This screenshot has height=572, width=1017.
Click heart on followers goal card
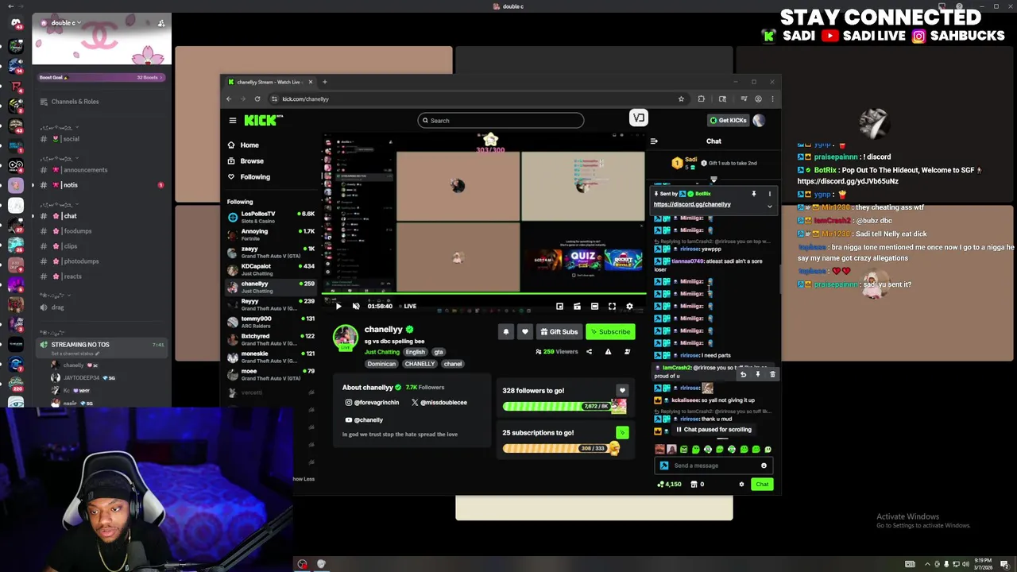(x=622, y=391)
